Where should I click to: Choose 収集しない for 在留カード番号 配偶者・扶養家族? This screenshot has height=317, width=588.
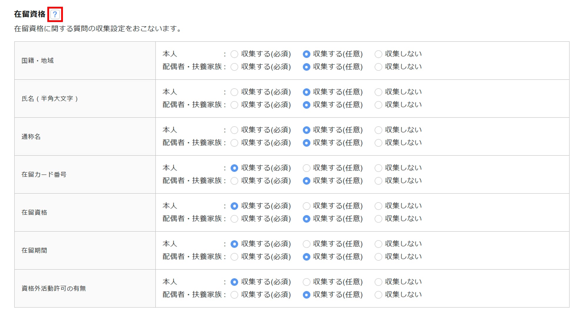coord(378,181)
